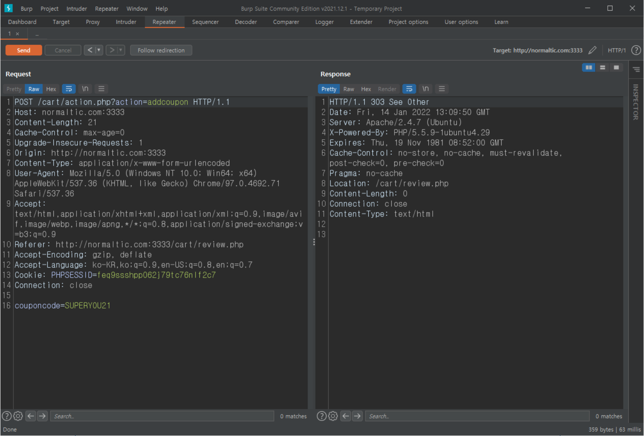Open the Project options tab

pyautogui.click(x=408, y=22)
